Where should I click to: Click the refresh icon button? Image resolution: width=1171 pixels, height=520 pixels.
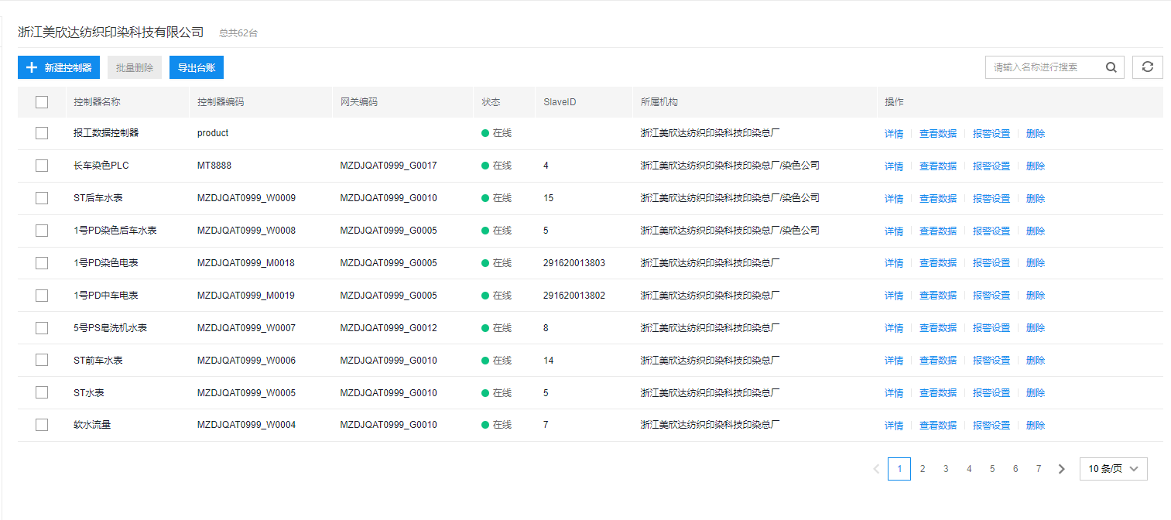point(1147,67)
